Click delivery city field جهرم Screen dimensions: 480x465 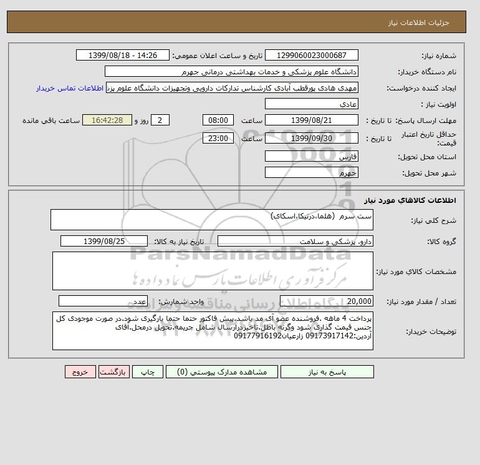pos(311,172)
